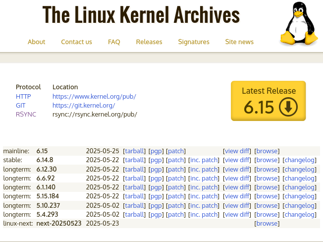Click the Tux penguin logo
This screenshot has width=323, height=242.
pyautogui.click(x=299, y=23)
